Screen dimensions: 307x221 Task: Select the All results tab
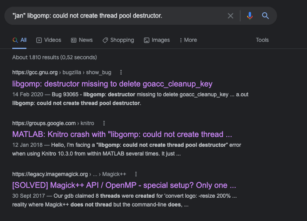[x=20, y=40]
